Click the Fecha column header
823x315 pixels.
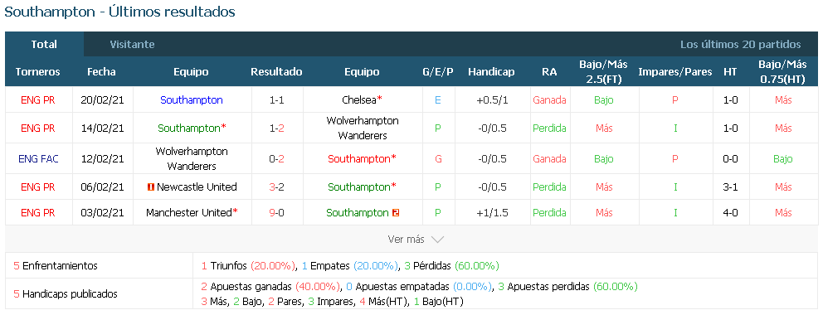[x=101, y=72]
